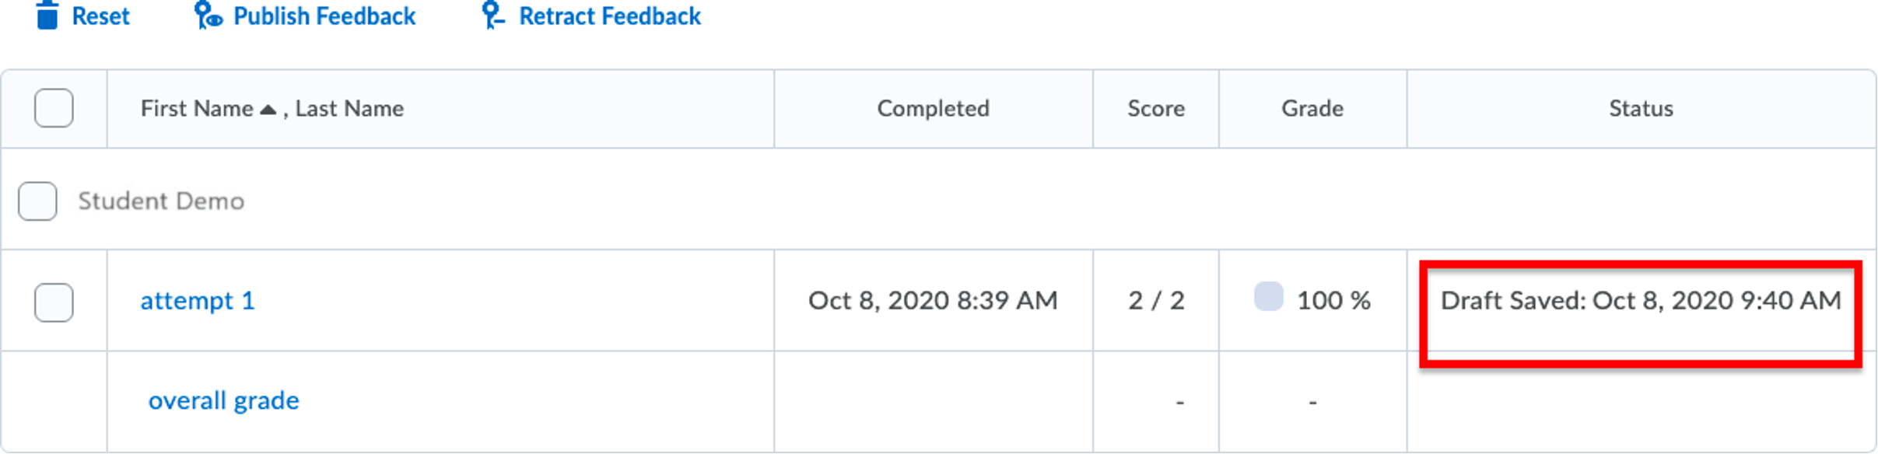Open attempt 1 for Student Demo

[x=198, y=300]
